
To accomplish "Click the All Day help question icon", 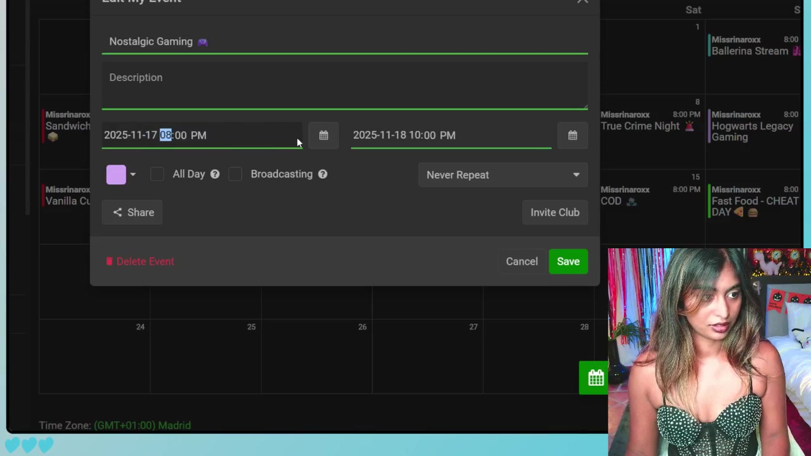I will coord(215,174).
